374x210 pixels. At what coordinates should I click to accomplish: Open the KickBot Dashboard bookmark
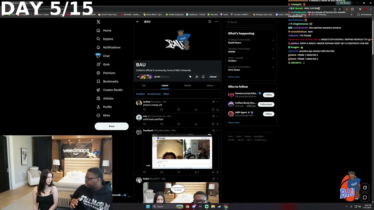tap(175, 15)
